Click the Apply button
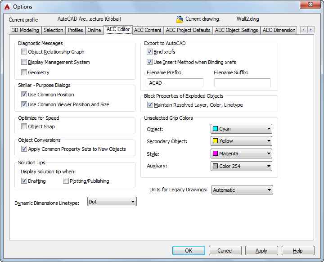The height and width of the screenshot is (262, 324). (261, 251)
